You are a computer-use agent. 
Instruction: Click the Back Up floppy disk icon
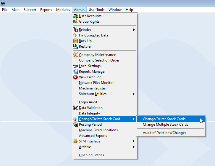pos(75,41)
